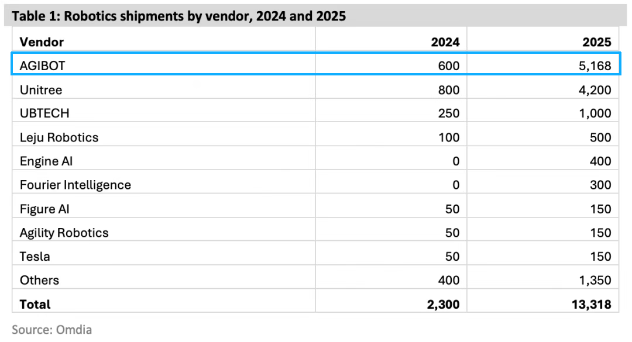Select the Figure AI cell
632x342 pixels.
[44, 209]
